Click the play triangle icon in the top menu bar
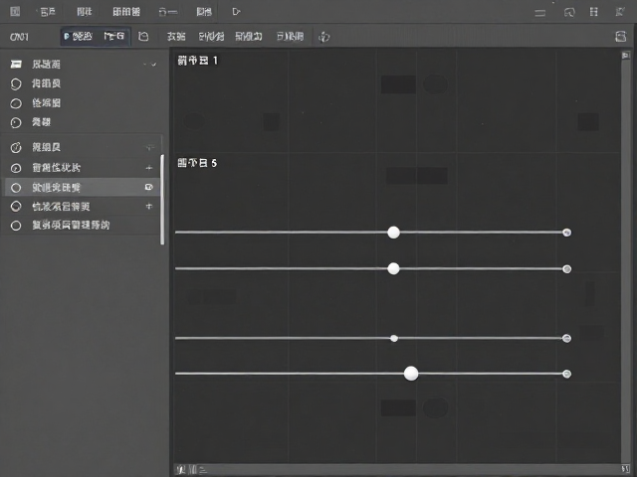The height and width of the screenshot is (477, 637). pos(236,12)
